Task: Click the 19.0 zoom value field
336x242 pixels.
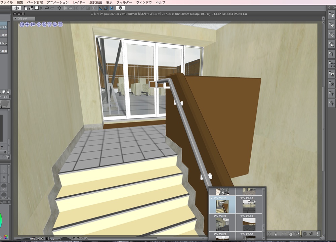Action: 32,238
